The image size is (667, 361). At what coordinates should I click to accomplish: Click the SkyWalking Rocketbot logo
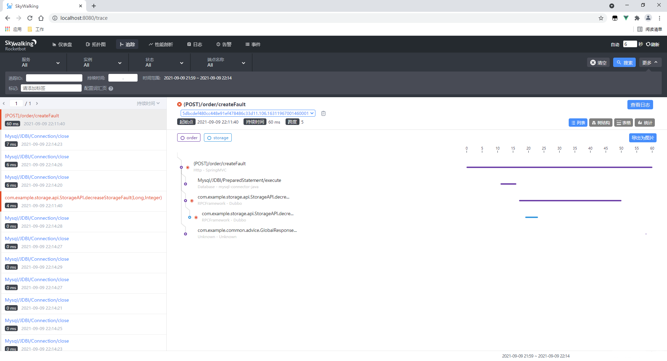coord(20,45)
